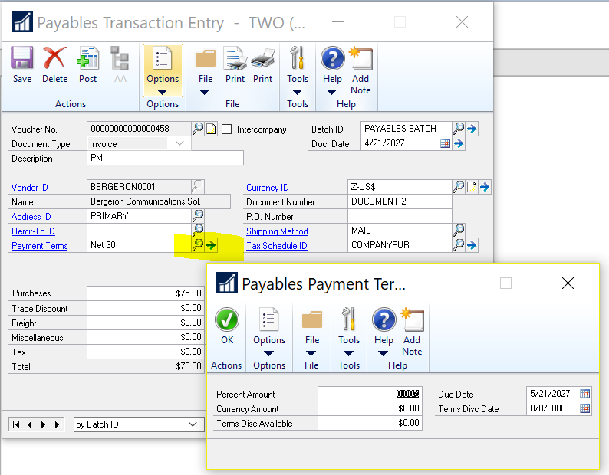The height and width of the screenshot is (475, 609).
Task: Open Due Date calendar icon
Action: pos(585,394)
